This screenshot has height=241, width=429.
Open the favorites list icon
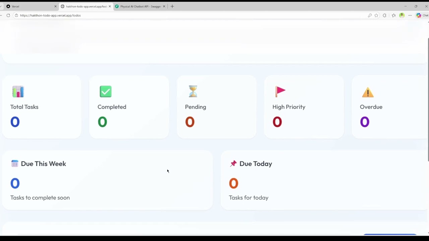tap(393, 15)
